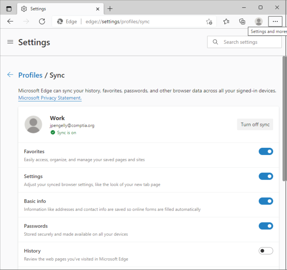Turn off Basic info sync toggle
Image resolution: width=287 pixels, height=270 pixels.
[x=266, y=201]
